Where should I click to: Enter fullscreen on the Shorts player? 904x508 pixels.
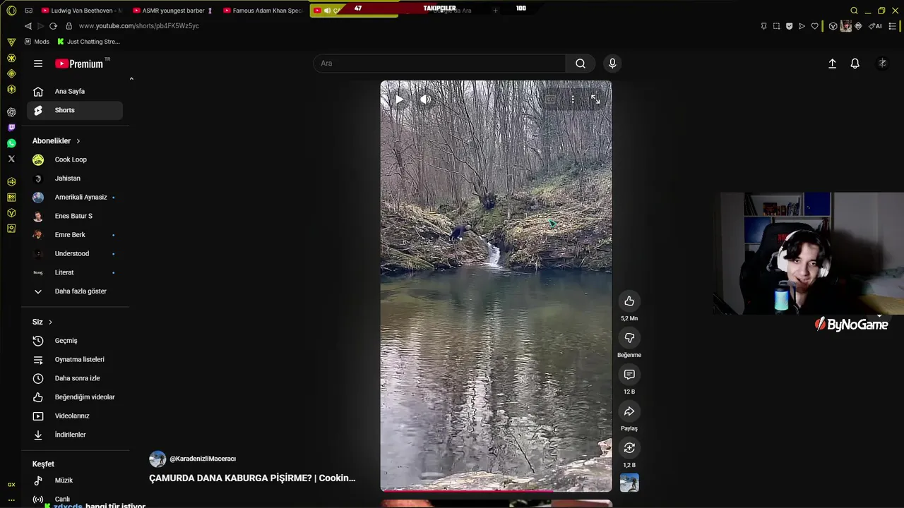(x=595, y=99)
